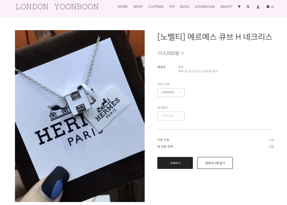Image resolution: width=287 pixels, height=205 pixels.
Task: Open the SHOP menu
Action: [138, 7]
